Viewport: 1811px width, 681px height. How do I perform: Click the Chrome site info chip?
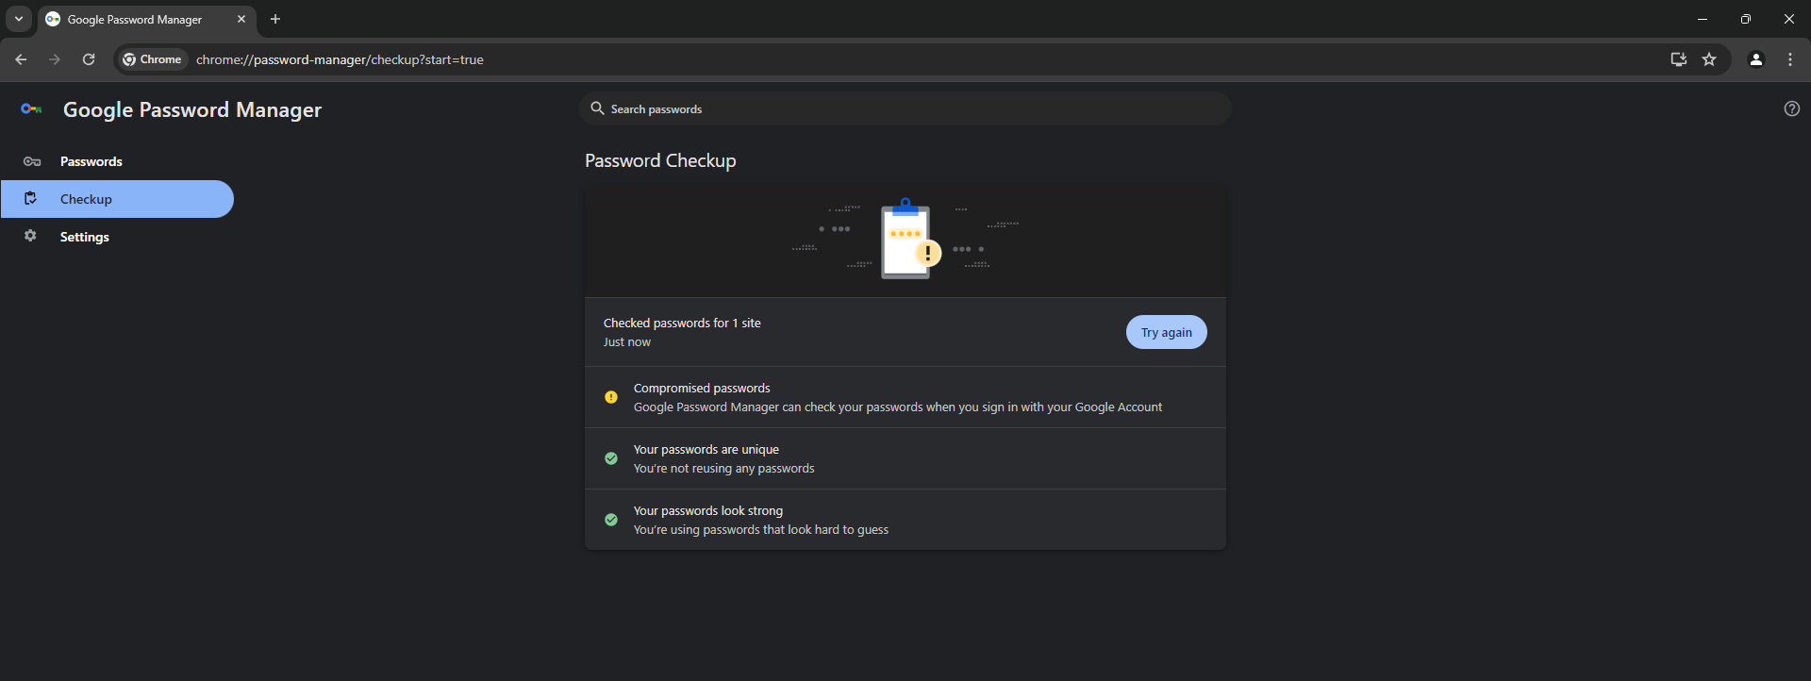click(152, 59)
